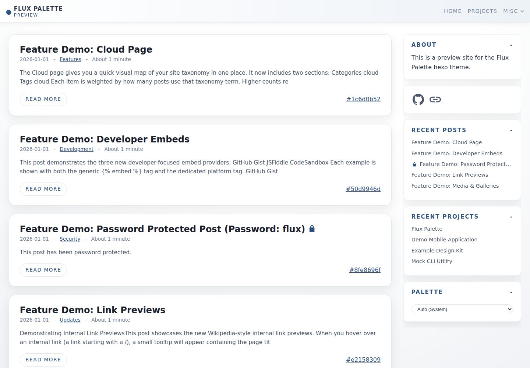Screen dimensions: 530x368
Task: Click the lock icon beside password post title
Action: point(312,229)
